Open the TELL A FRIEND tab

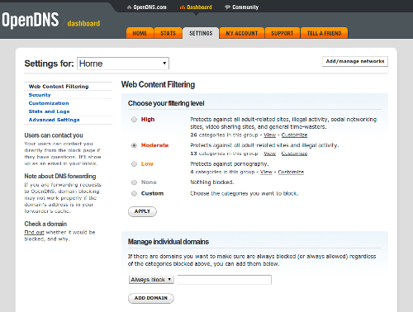324,33
